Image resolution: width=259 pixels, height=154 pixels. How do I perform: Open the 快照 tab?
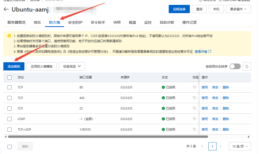tap(117, 22)
